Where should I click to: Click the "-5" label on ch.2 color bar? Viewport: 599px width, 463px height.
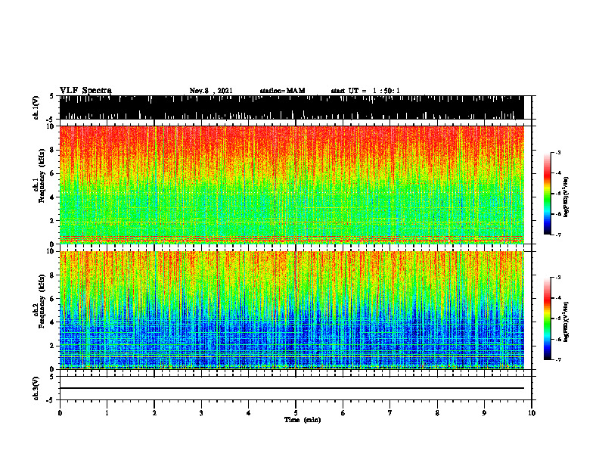tap(557, 319)
